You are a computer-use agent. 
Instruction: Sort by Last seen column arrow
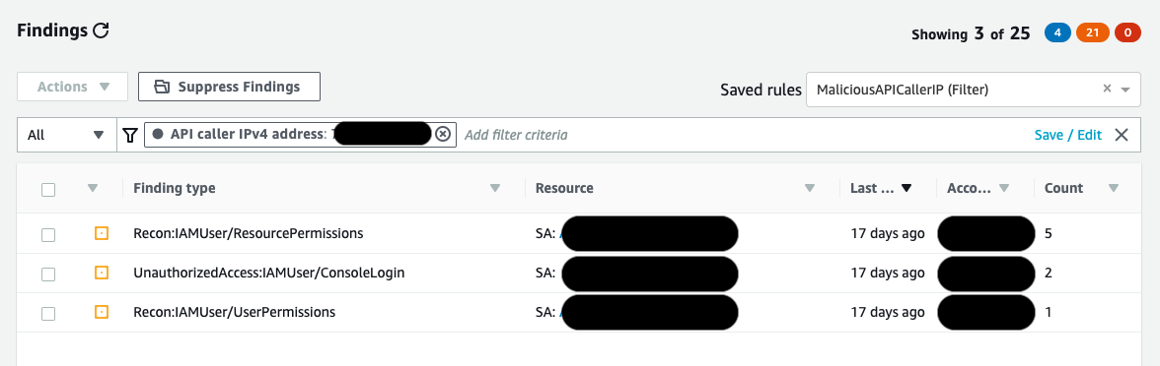pyautogui.click(x=906, y=189)
